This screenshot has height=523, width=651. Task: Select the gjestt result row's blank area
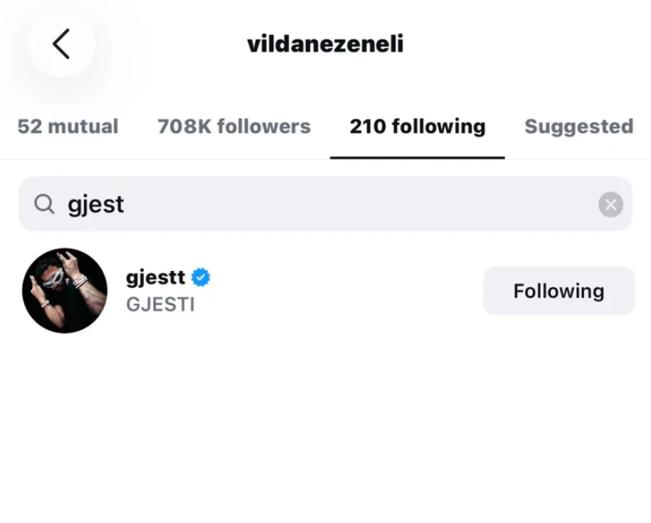345,290
